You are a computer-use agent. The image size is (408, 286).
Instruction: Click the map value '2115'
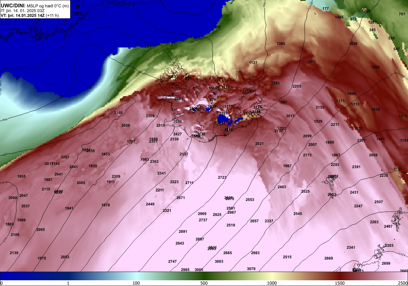point(46,189)
